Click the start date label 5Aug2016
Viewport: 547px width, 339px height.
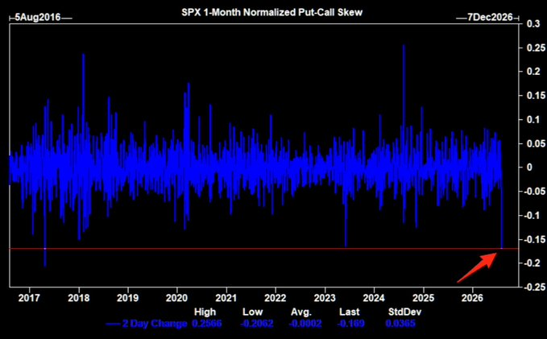[x=38, y=17]
